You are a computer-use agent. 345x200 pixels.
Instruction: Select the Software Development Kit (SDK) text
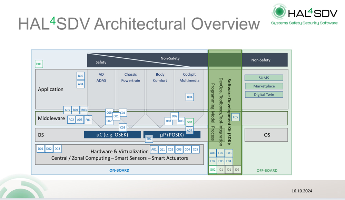pos(229,112)
